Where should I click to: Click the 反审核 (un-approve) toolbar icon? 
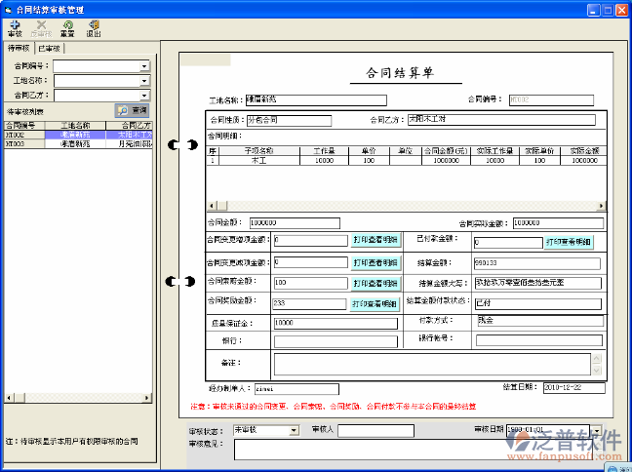click(x=41, y=27)
